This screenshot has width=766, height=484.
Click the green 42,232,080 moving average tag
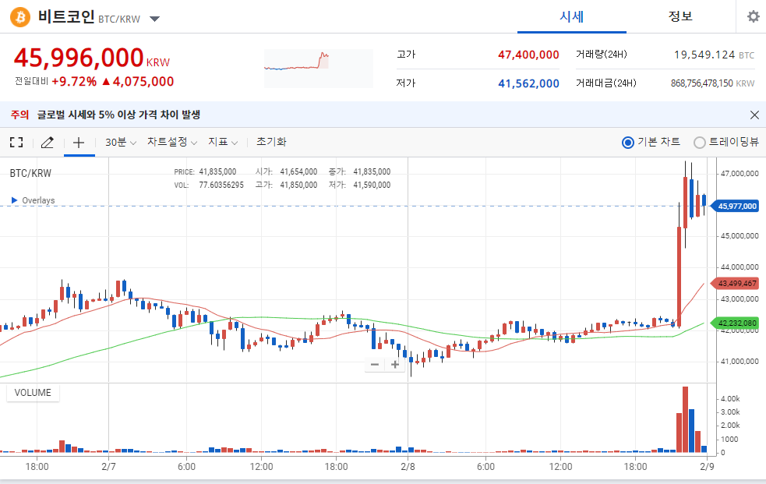click(x=736, y=323)
